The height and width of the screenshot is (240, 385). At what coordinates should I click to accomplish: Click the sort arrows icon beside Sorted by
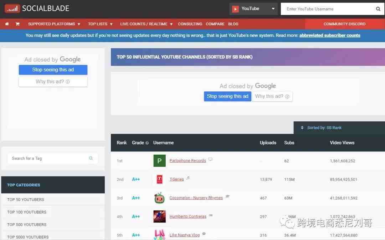(x=302, y=127)
